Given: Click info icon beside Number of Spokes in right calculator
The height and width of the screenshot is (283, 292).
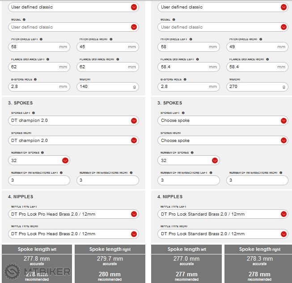Looking at the screenshot, I should point(193,153).
